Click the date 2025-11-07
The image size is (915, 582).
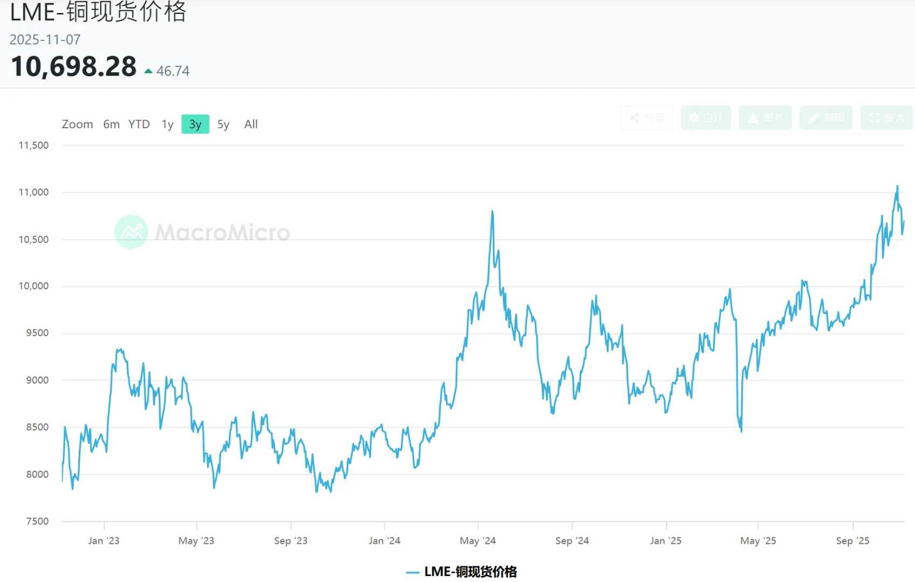[x=45, y=40]
